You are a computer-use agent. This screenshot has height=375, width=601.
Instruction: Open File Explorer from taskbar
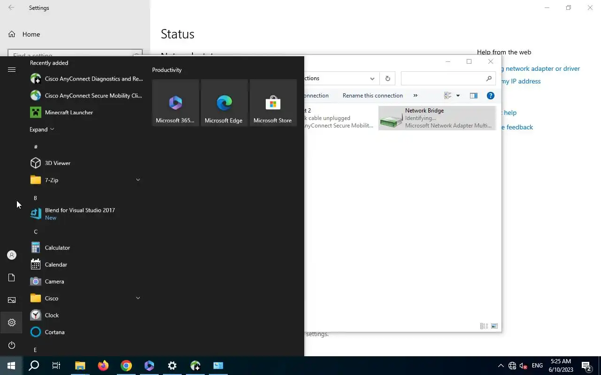(80, 366)
